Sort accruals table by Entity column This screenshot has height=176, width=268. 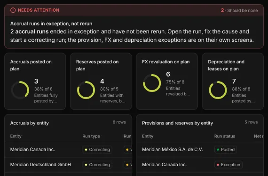[16, 136]
